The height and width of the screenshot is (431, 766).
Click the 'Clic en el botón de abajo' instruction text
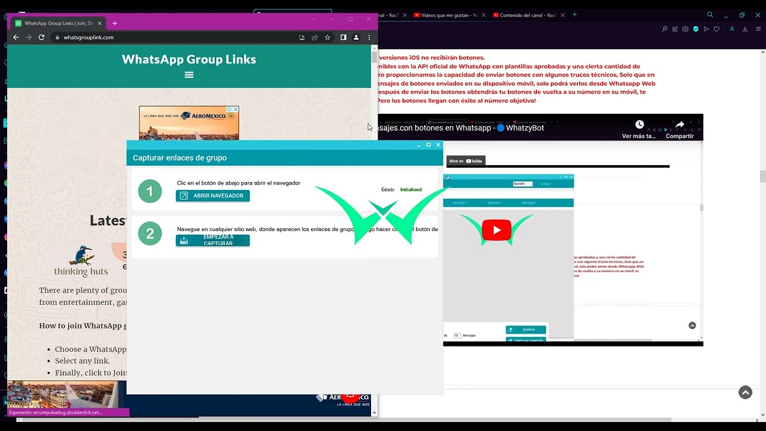point(239,183)
